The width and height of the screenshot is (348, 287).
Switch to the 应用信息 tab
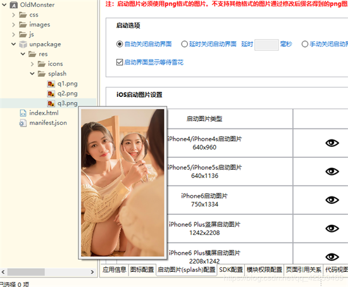click(x=115, y=270)
